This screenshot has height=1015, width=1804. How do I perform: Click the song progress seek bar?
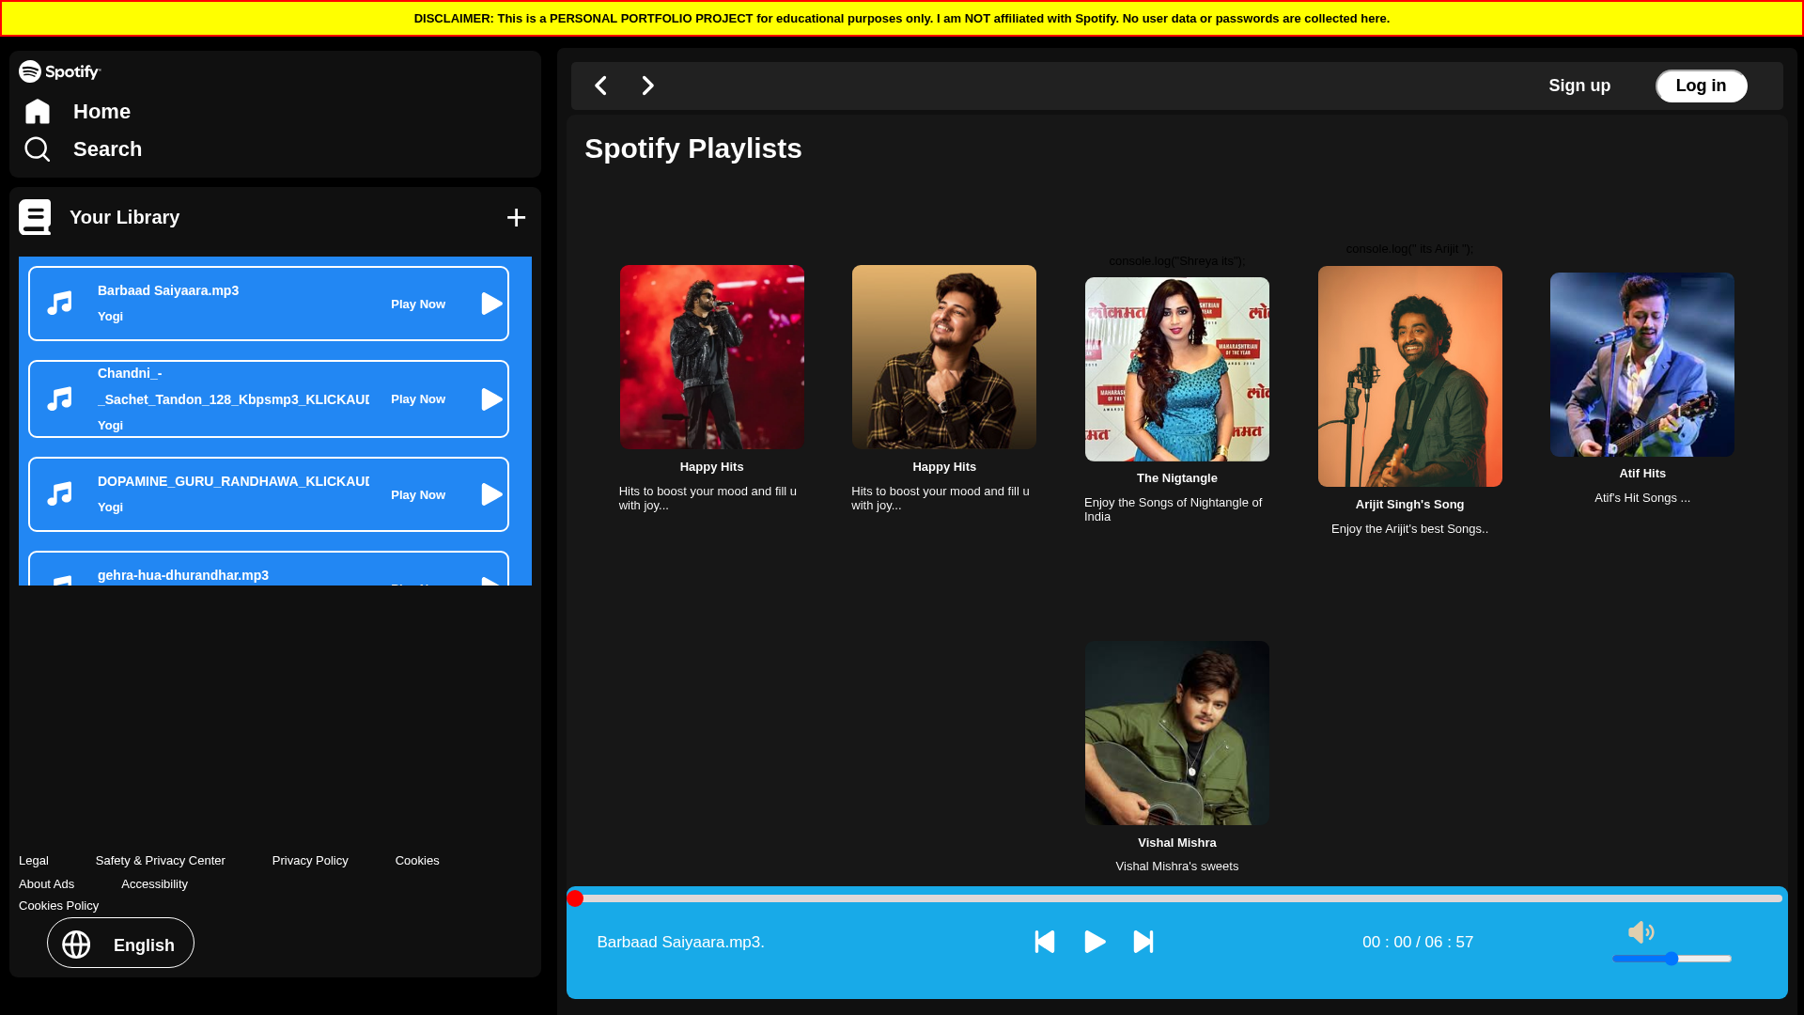[1174, 898]
